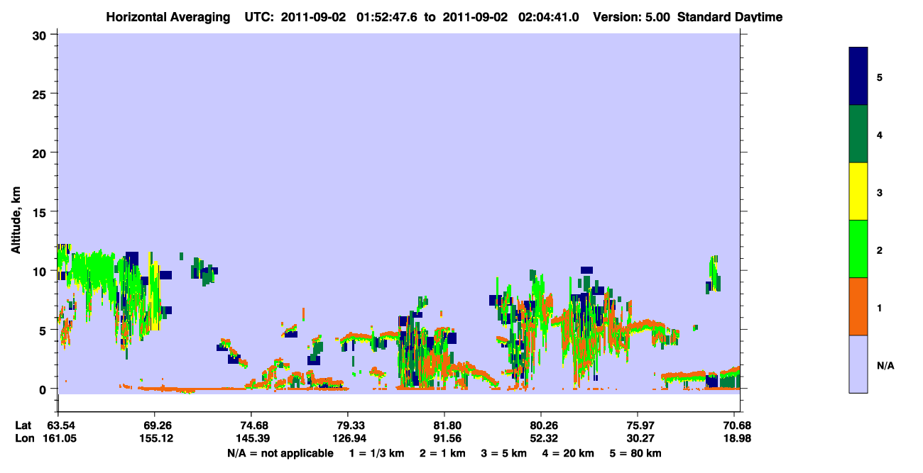Viewport: 923px width, 473px height.
Task: Click longitude value '145.39'
Action: [x=251, y=438]
